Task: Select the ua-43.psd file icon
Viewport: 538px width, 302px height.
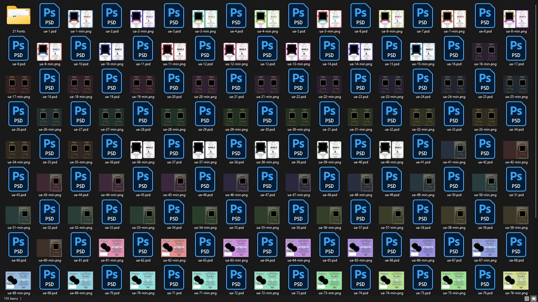Action: tap(18, 180)
